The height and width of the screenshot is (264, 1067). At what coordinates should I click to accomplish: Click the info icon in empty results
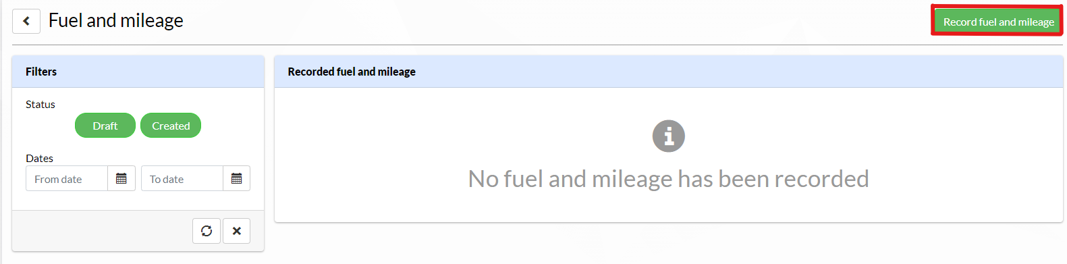tap(668, 136)
